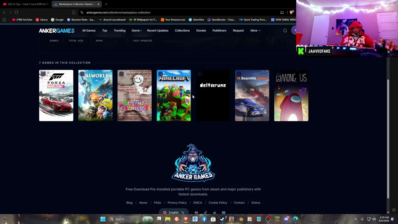The height and width of the screenshot is (224, 398).
Task: Open the footer TikTok social icon
Action: click(x=205, y=213)
